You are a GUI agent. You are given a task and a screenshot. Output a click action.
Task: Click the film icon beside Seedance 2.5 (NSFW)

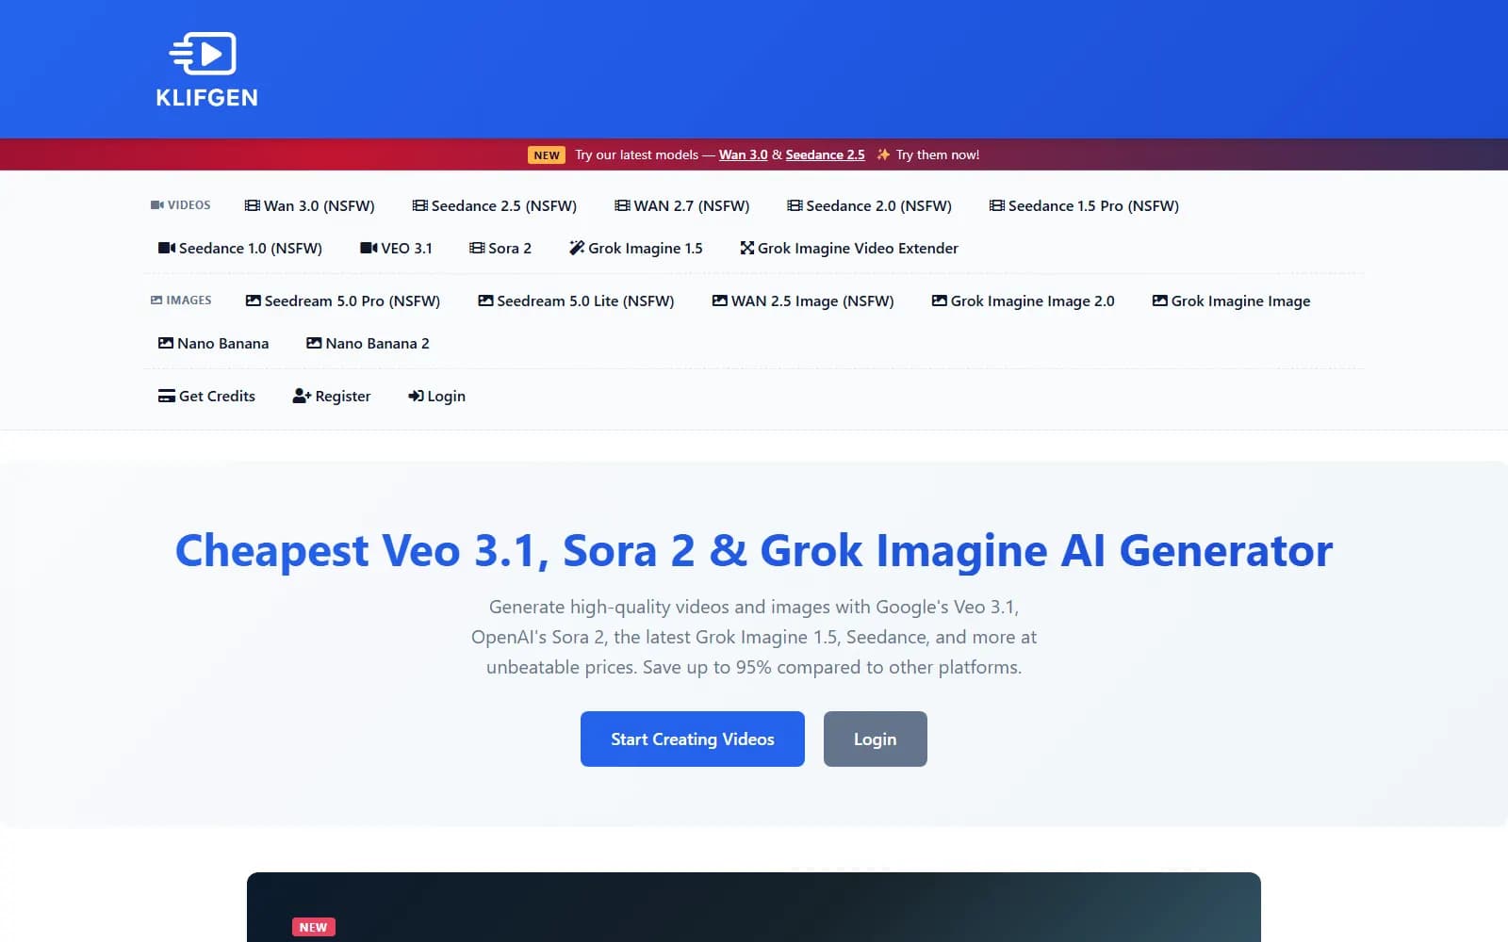[420, 205]
